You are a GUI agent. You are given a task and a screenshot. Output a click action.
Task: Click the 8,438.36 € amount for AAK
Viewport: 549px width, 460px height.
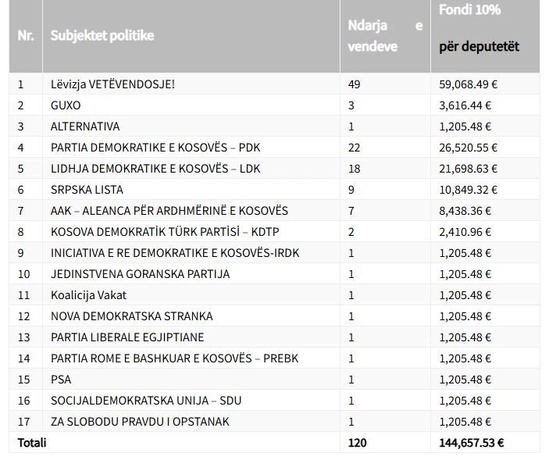click(x=465, y=211)
